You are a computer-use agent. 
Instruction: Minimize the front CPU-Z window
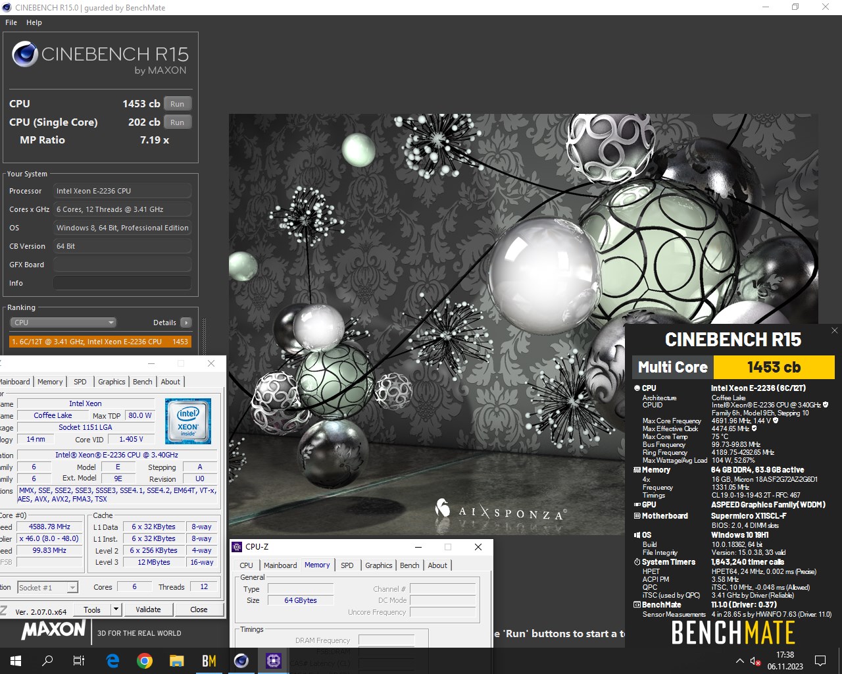point(418,547)
